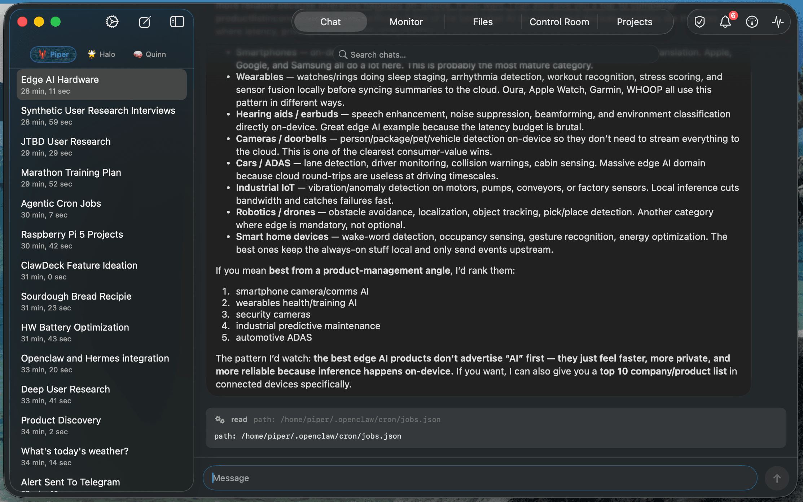Toggle the sidebar with the panel icon

point(176,22)
